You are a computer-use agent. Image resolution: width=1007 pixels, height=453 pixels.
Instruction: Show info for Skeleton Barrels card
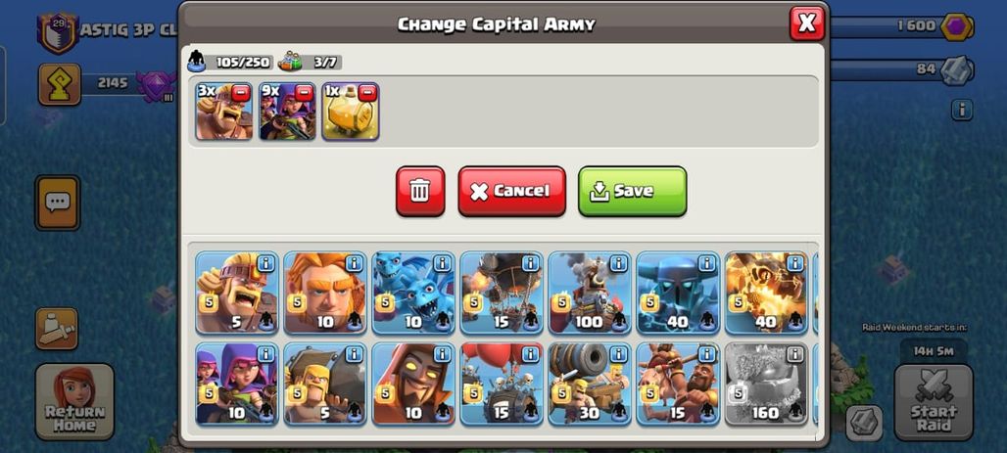[530, 354]
